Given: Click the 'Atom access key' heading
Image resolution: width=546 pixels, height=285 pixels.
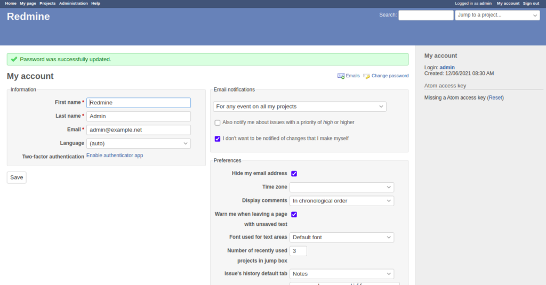Looking at the screenshot, I should (445, 86).
